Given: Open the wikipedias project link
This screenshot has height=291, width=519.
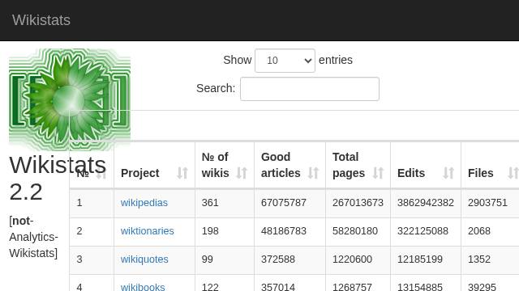Looking at the screenshot, I should point(144,203).
